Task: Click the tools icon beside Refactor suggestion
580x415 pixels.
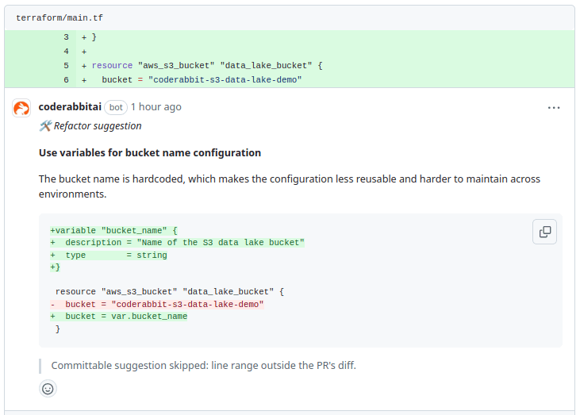Action: [45, 125]
